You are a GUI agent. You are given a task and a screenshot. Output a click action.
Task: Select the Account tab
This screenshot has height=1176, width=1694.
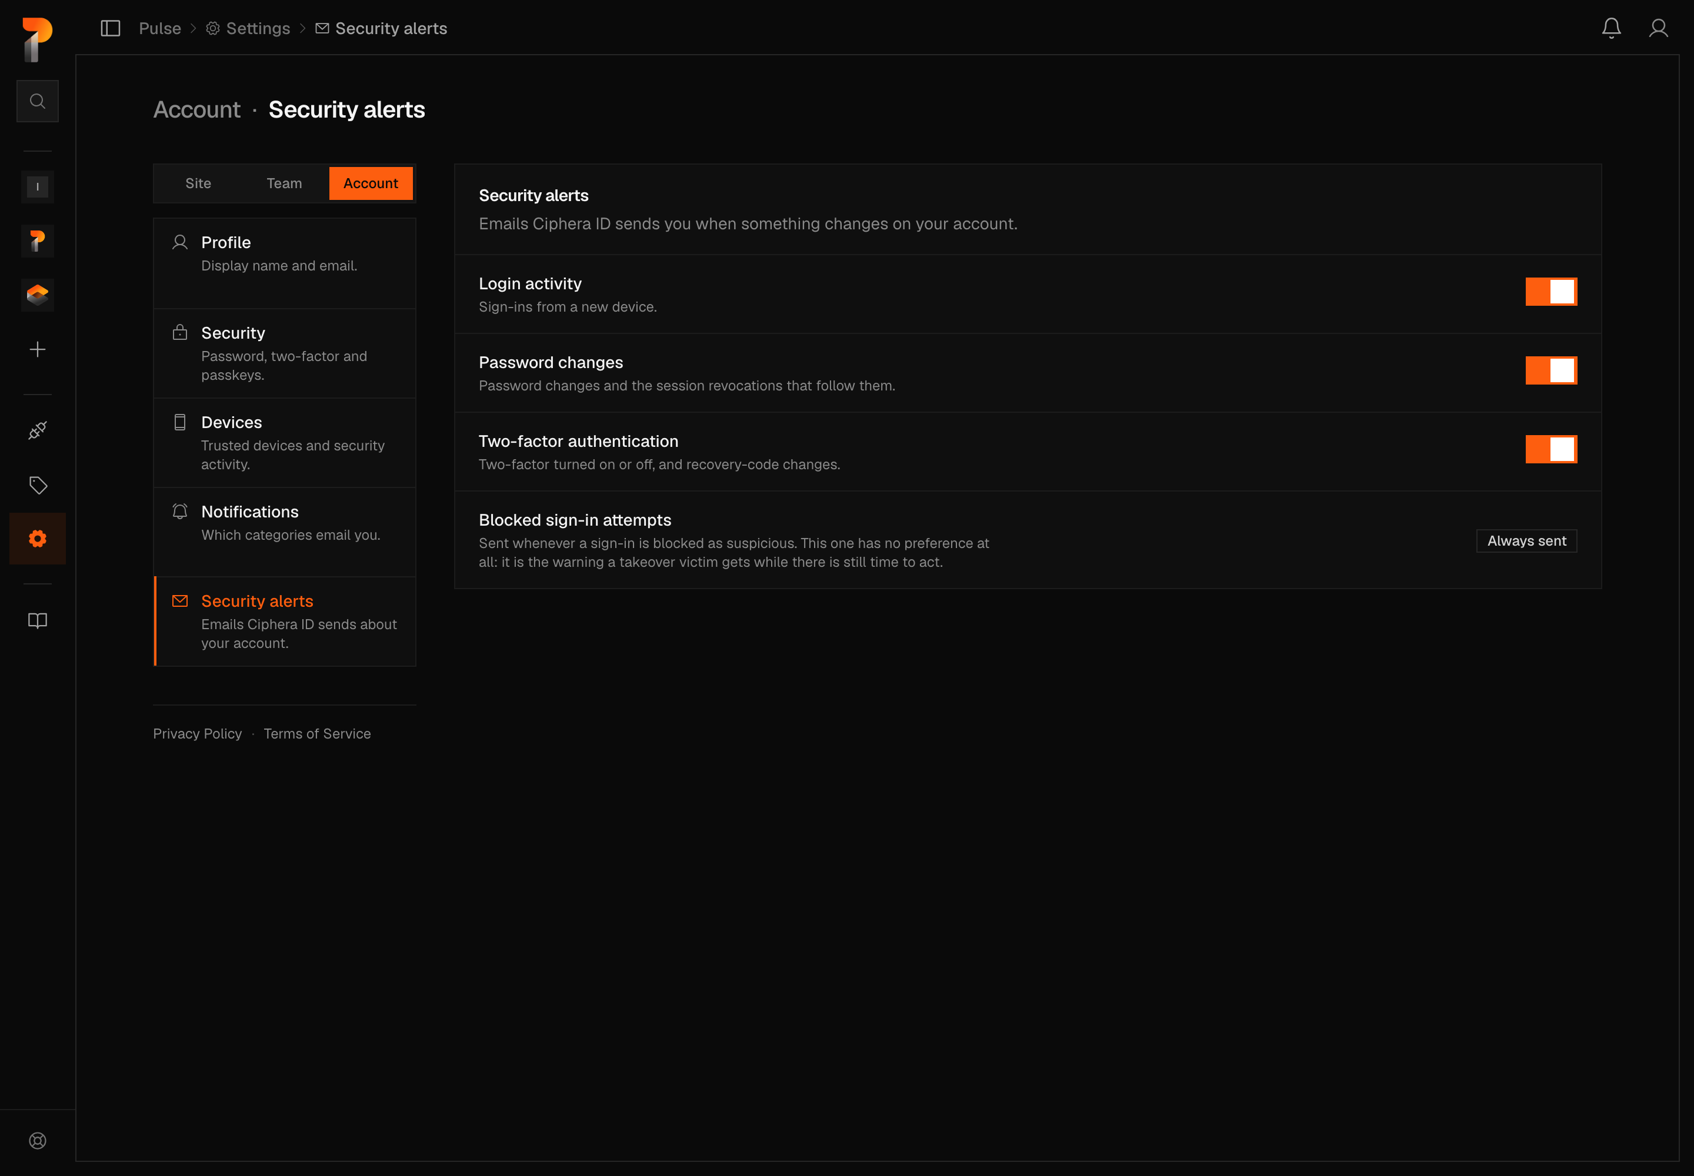point(371,183)
